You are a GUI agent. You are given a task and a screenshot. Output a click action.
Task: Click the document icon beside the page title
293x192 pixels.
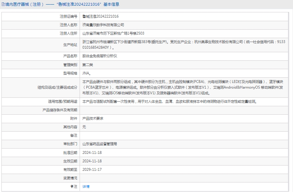(x=3, y=5)
